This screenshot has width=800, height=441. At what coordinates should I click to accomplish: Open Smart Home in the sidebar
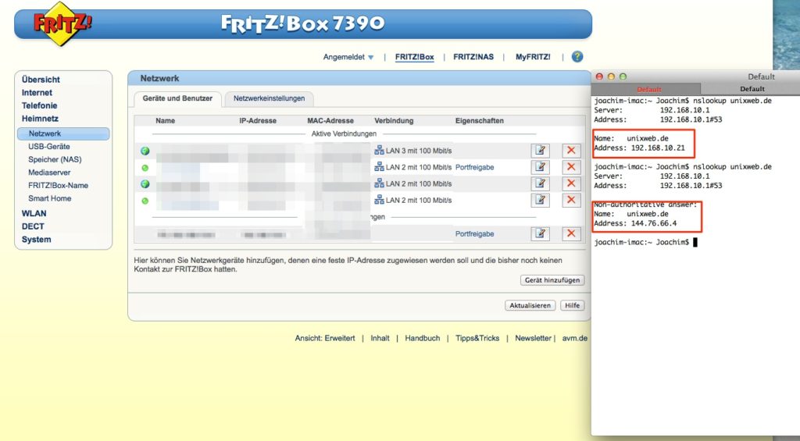[49, 199]
